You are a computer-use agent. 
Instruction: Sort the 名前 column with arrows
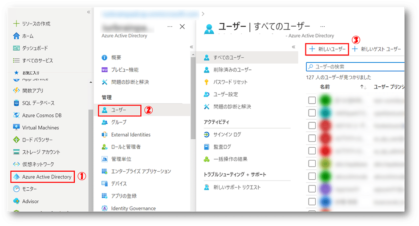363,87
